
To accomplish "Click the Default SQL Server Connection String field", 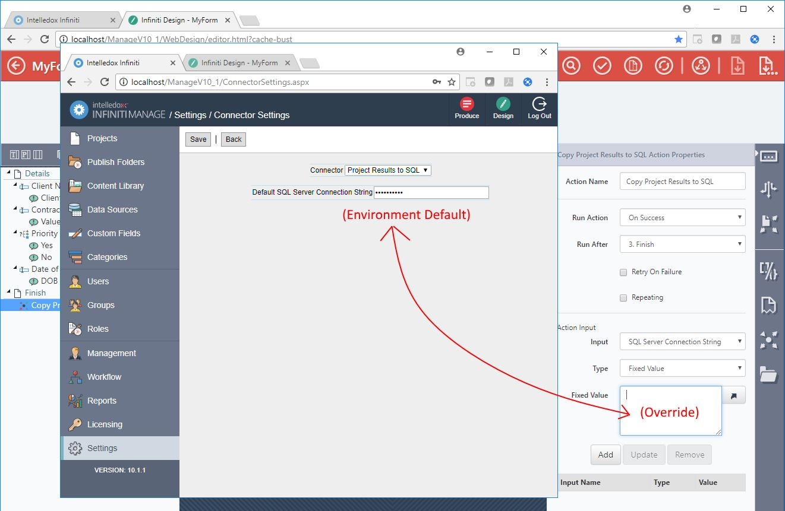I will (x=431, y=192).
